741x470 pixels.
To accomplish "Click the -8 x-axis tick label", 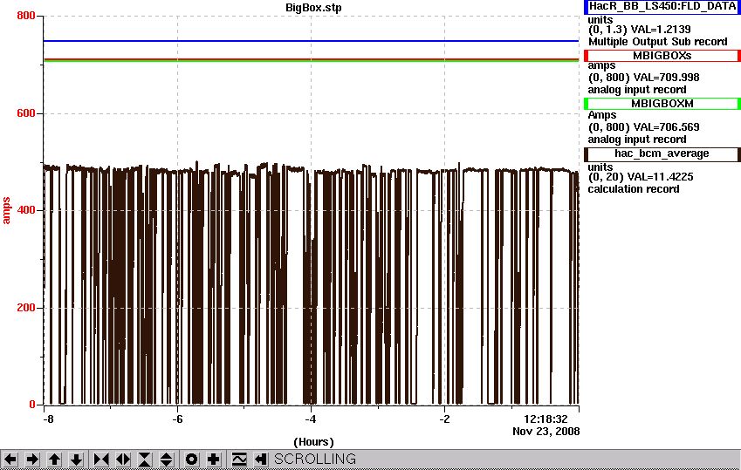I will 48,419.
